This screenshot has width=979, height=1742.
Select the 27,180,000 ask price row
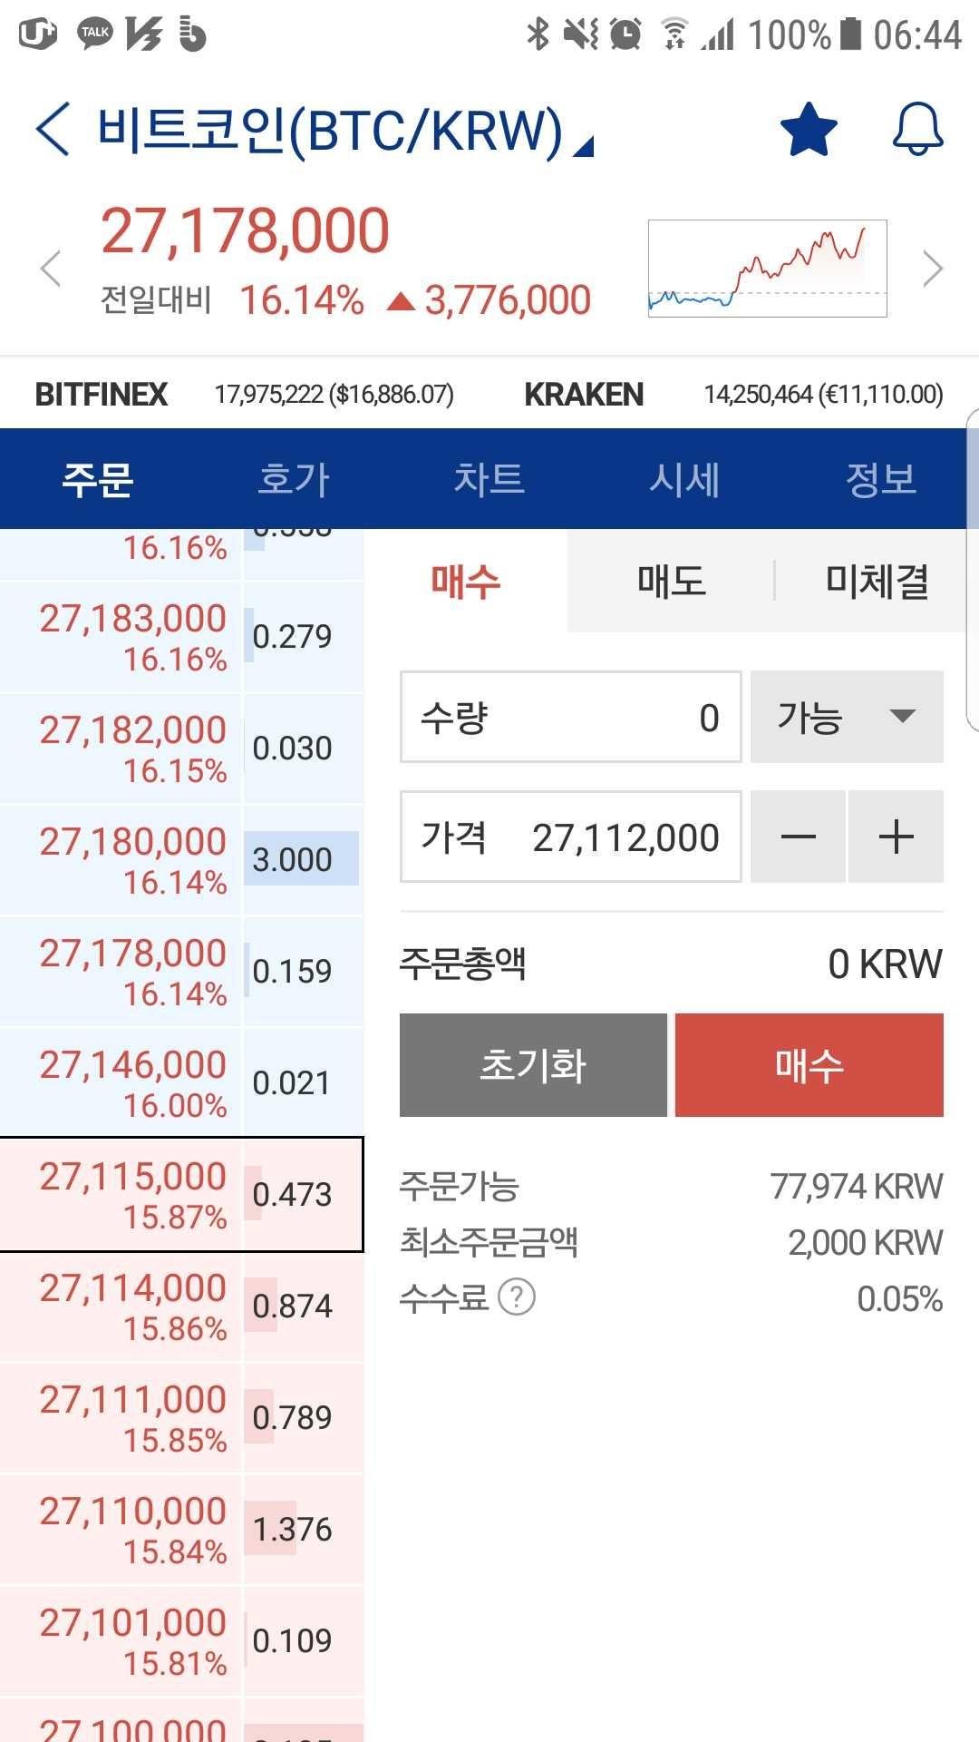(181, 859)
